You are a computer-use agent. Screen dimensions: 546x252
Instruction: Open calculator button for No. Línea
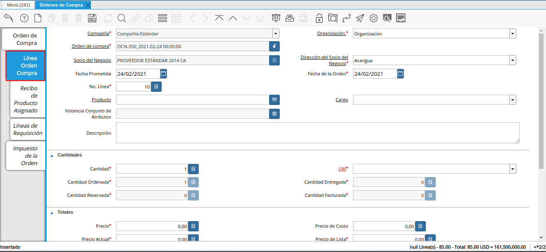[156, 86]
